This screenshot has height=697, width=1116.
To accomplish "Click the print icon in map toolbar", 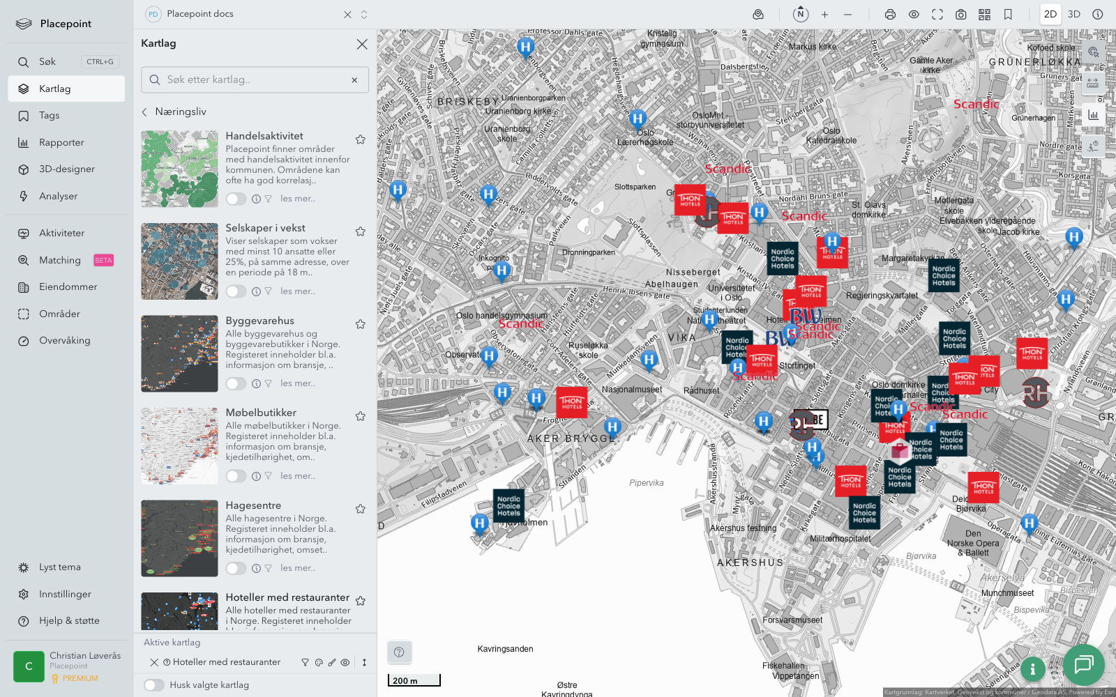I will coord(890,15).
